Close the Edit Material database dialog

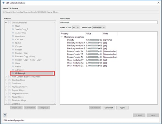[x=158, y=3]
